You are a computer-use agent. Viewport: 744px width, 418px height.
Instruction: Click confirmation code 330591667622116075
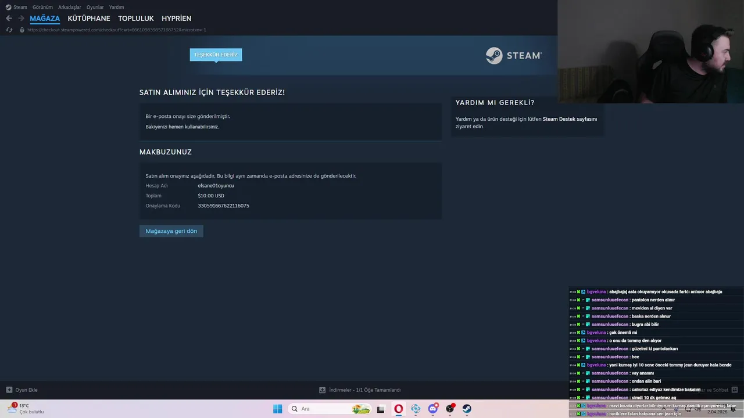click(224, 206)
